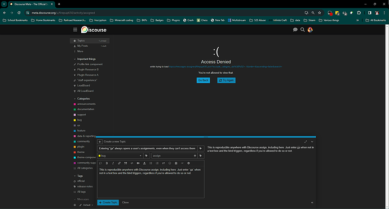Image resolution: width=389 pixels, height=209 pixels.
Task: Select the announcements category in sidebar
Action: [x=86, y=104]
